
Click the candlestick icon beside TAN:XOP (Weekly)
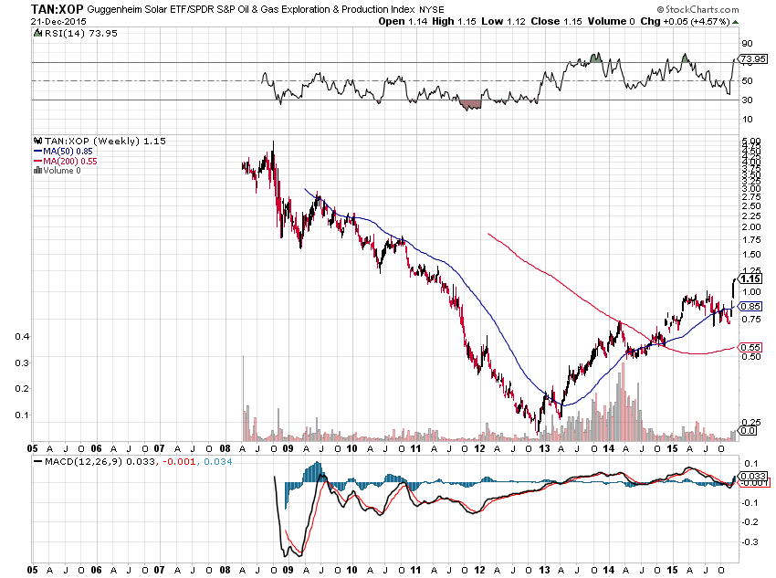click(x=38, y=141)
